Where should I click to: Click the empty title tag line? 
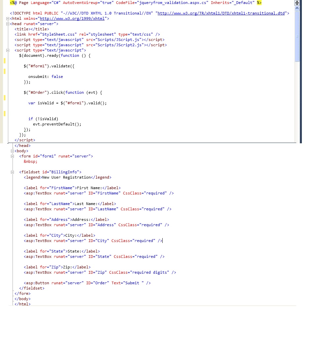(x=32, y=29)
